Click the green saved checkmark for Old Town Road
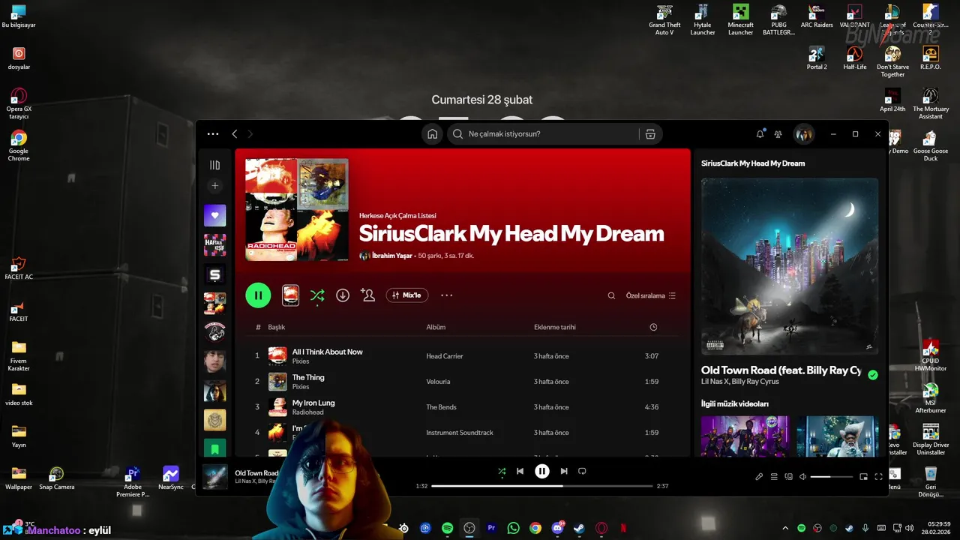960x540 pixels. [873, 375]
